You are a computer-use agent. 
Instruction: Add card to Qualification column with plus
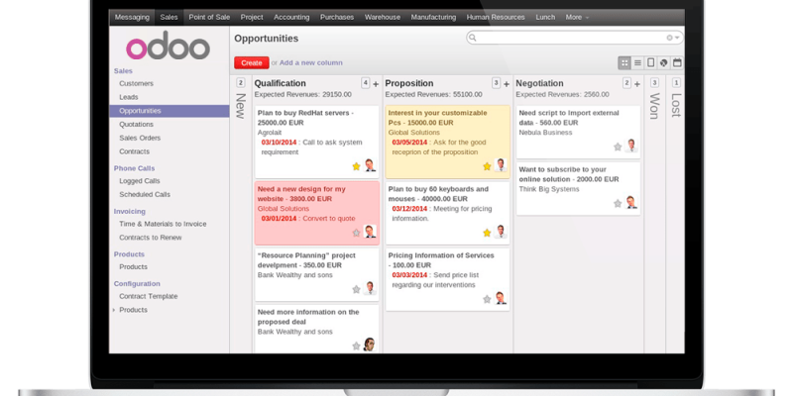click(376, 84)
